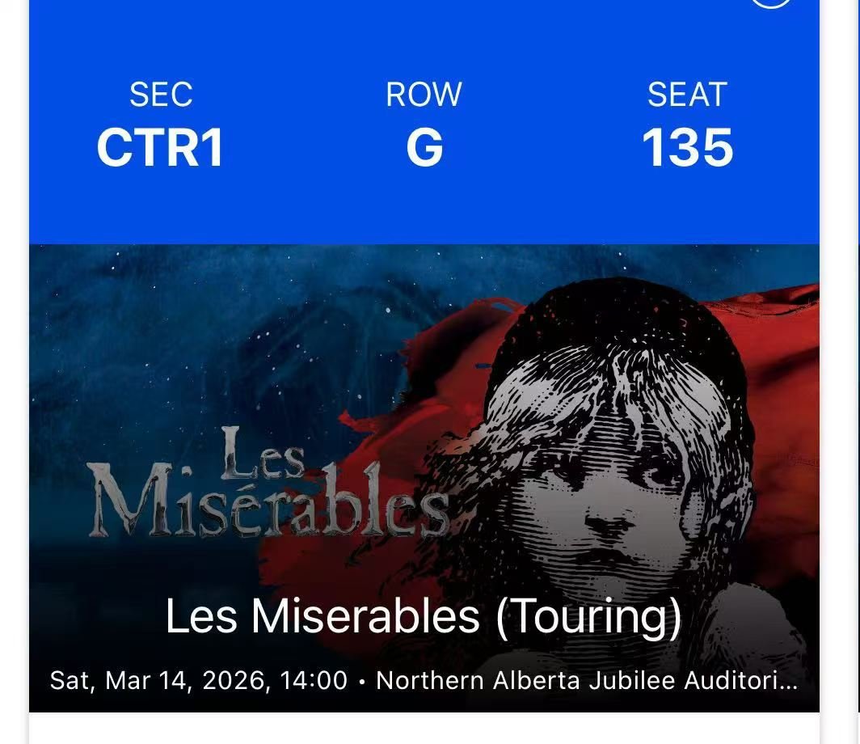Tap the circular info icon on the ticket

coord(770,2)
